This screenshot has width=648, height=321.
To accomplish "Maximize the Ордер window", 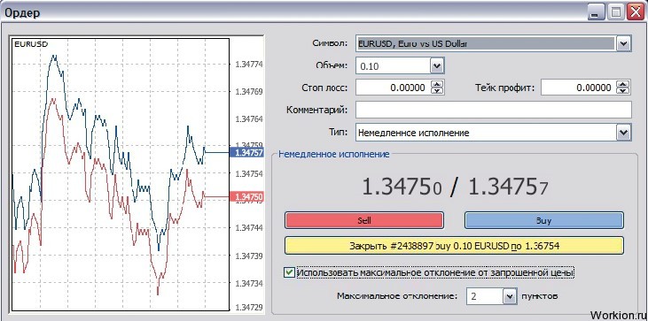I will [616, 12].
